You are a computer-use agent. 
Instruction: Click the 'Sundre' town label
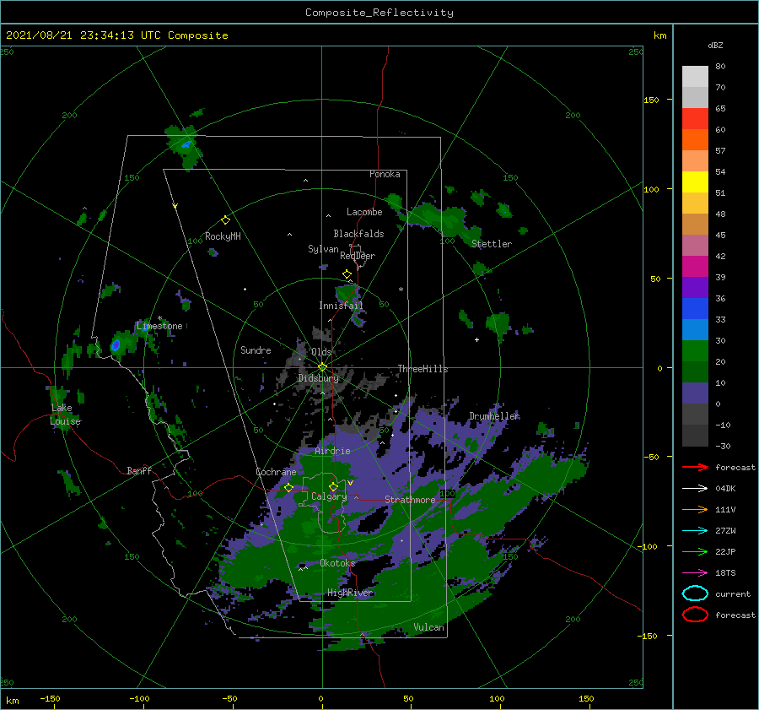coord(256,350)
